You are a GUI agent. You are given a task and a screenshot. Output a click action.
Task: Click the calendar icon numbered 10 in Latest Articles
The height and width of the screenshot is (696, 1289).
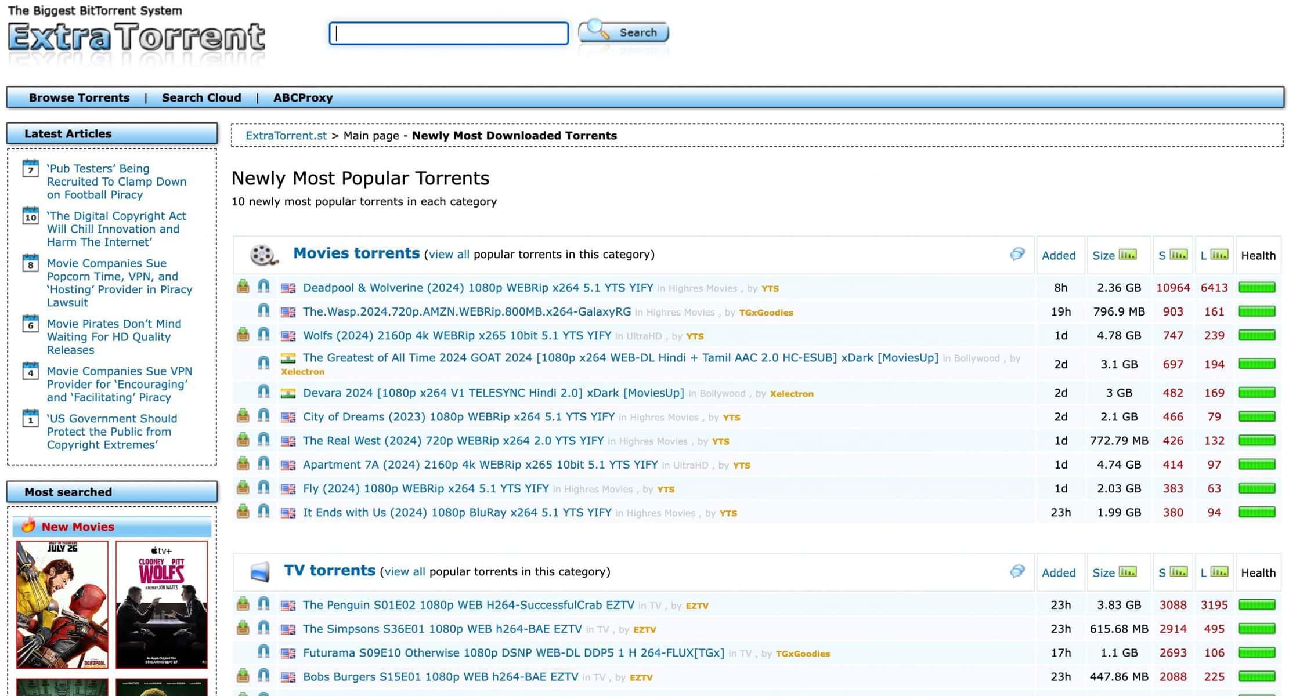click(30, 216)
